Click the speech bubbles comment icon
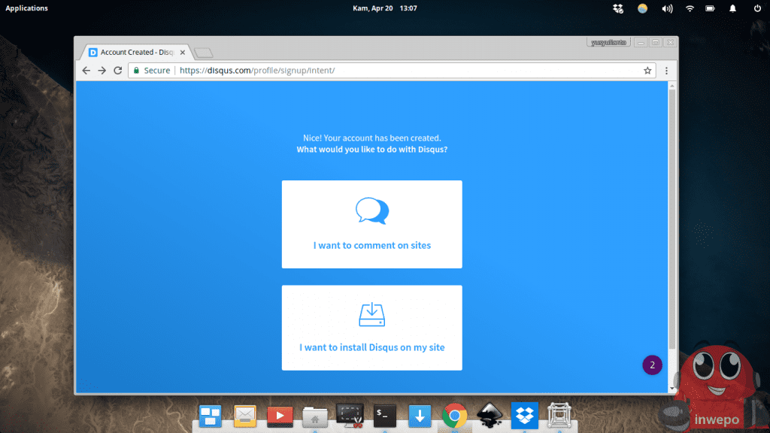 (372, 210)
